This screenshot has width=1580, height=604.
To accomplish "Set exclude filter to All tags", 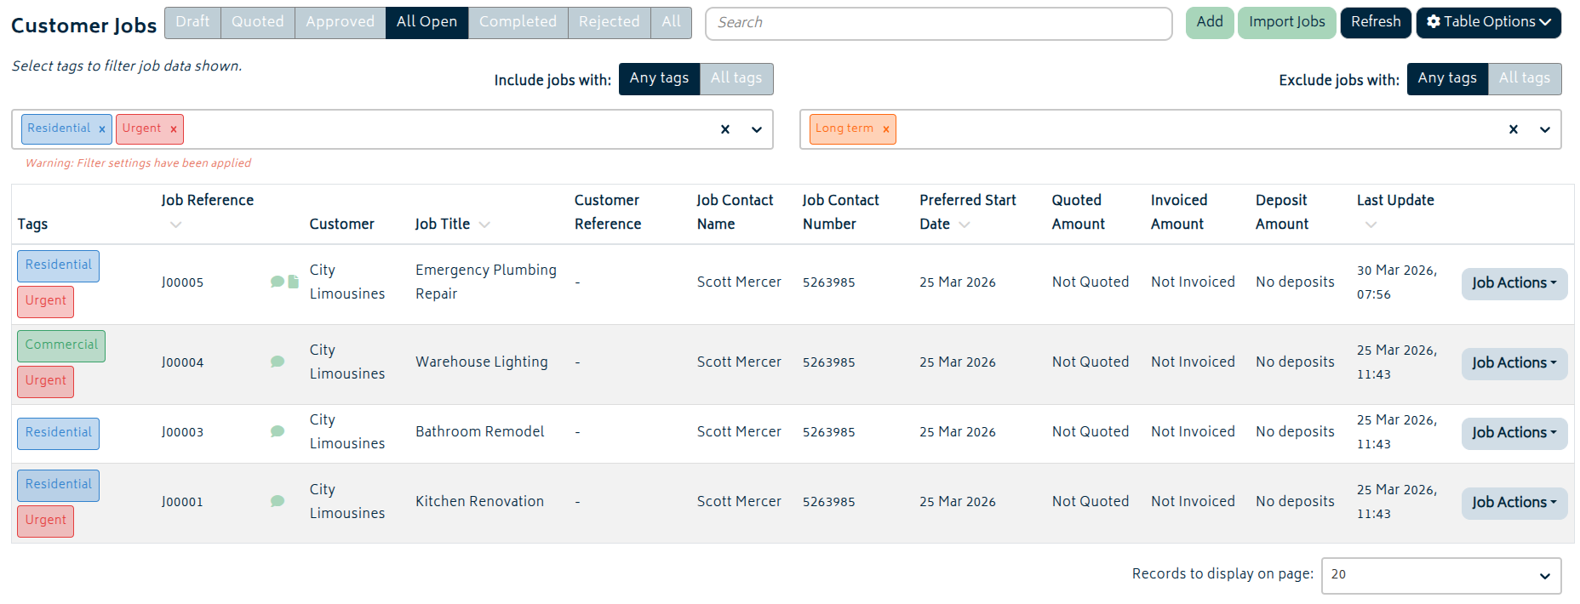I will point(1524,78).
